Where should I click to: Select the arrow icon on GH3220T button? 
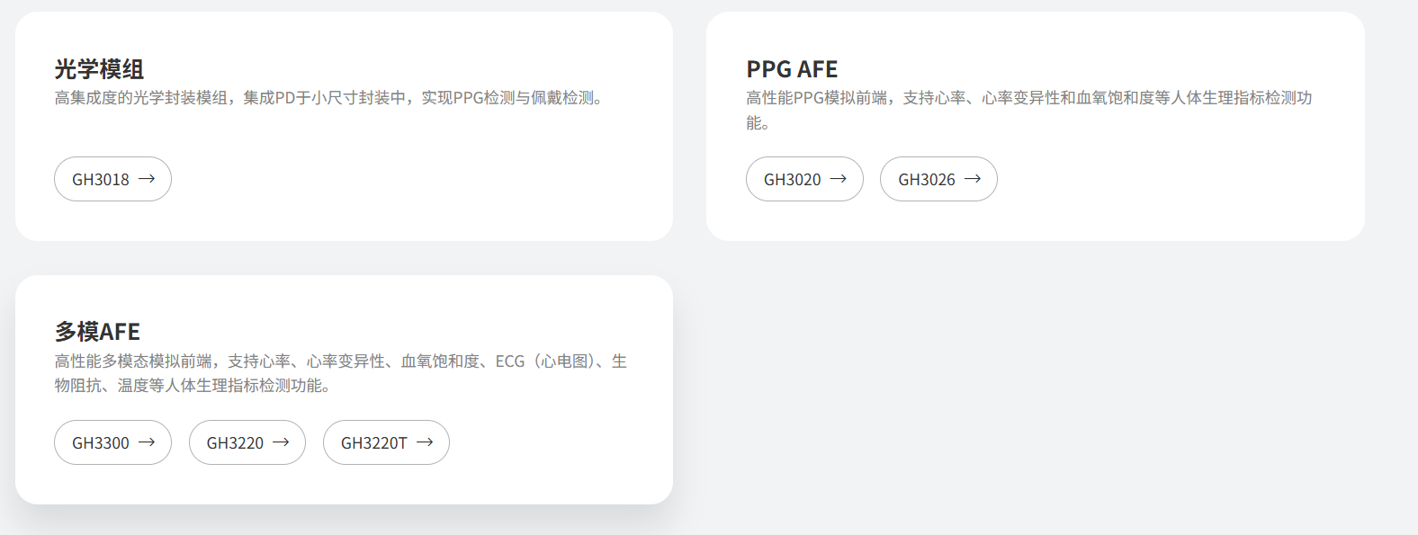tap(425, 442)
